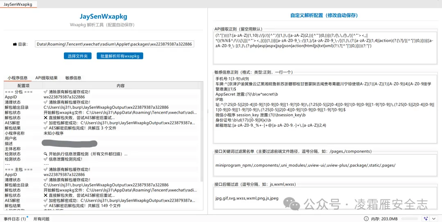Show the 敏感信息 tab
The image size is (442, 222).
point(73,78)
